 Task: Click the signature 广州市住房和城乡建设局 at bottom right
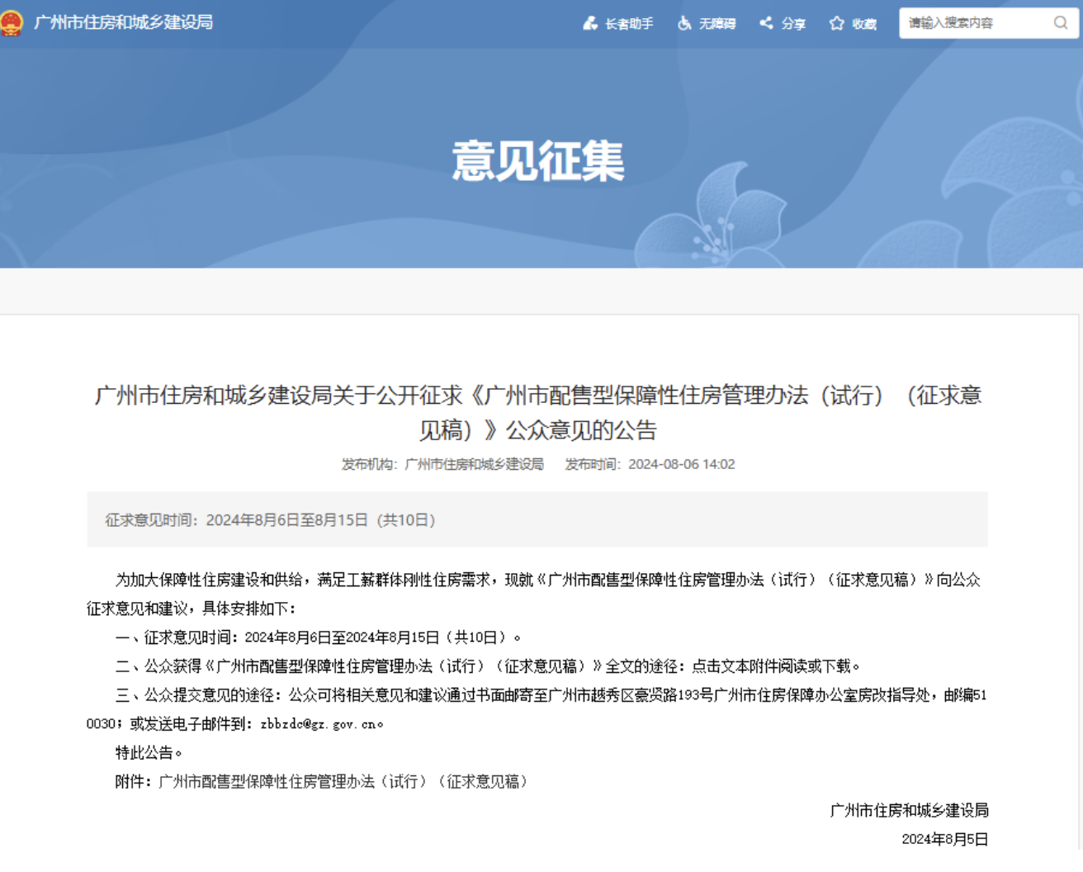pyautogui.click(x=909, y=810)
